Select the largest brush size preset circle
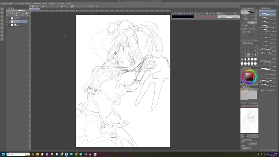This screenshot has height=157, width=279. click(x=256, y=64)
